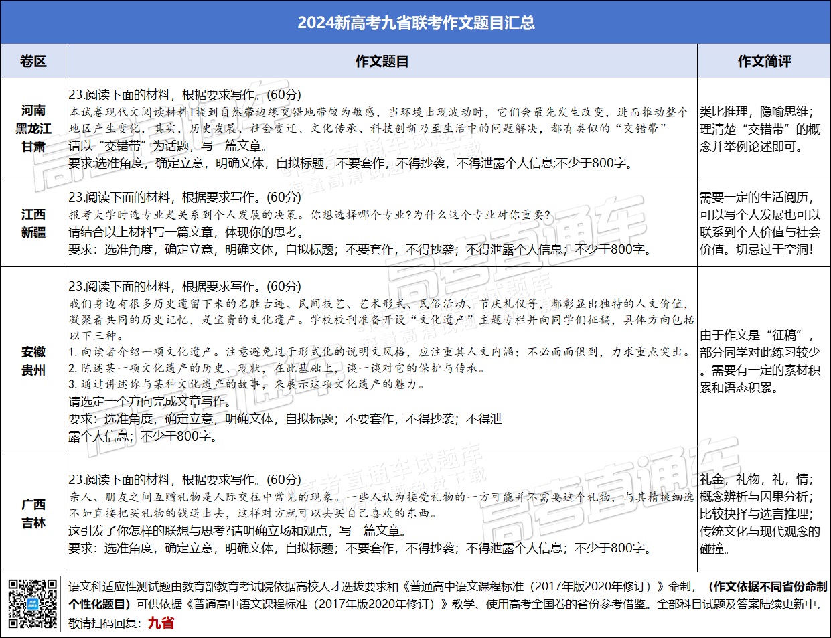
Task: Select the '卷区' column header
Action: (33, 62)
